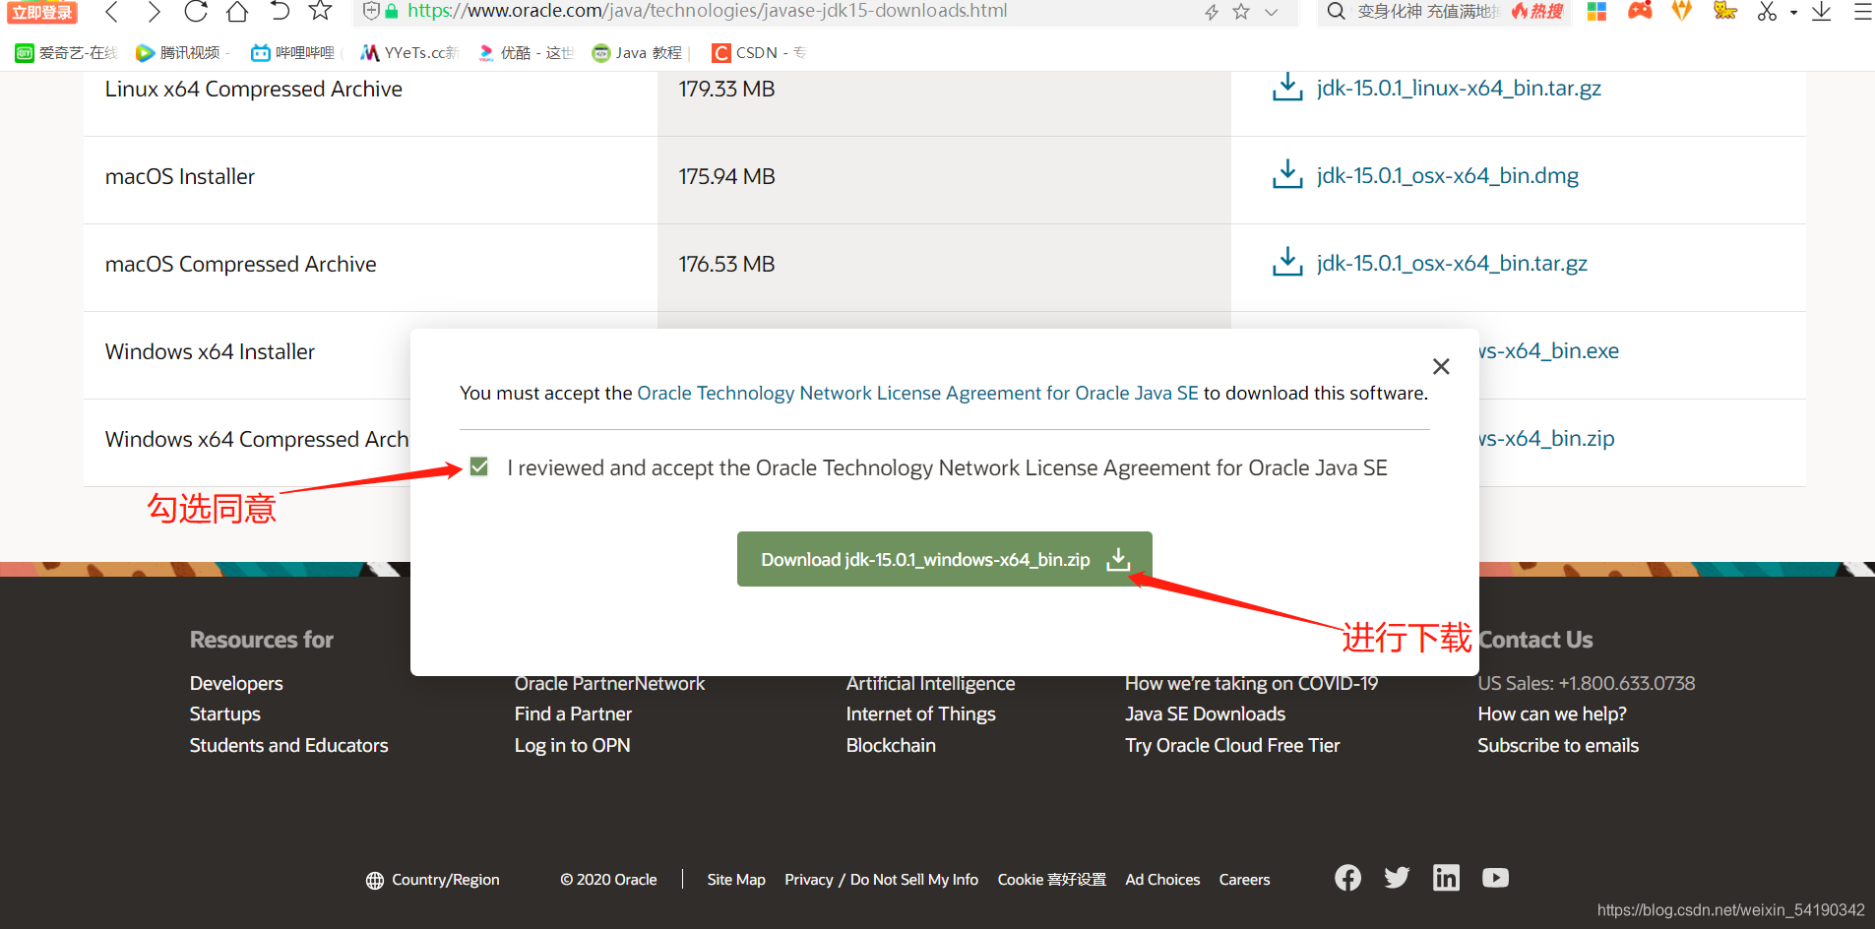Image resolution: width=1875 pixels, height=929 pixels.
Task: Open Subscribe to emails link
Action: (1558, 745)
